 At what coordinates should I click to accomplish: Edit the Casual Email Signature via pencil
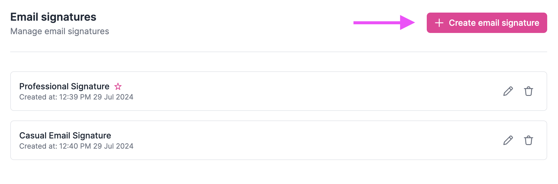(x=508, y=140)
